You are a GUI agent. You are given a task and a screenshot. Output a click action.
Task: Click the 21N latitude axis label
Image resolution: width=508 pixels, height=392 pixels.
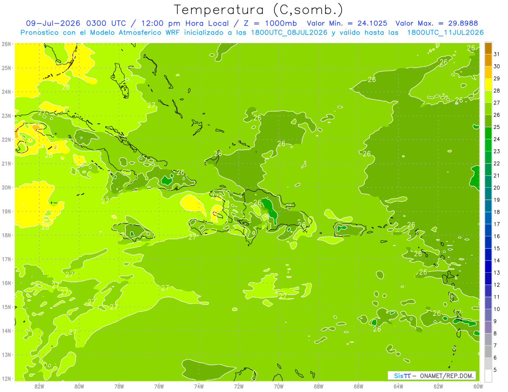tap(6, 164)
